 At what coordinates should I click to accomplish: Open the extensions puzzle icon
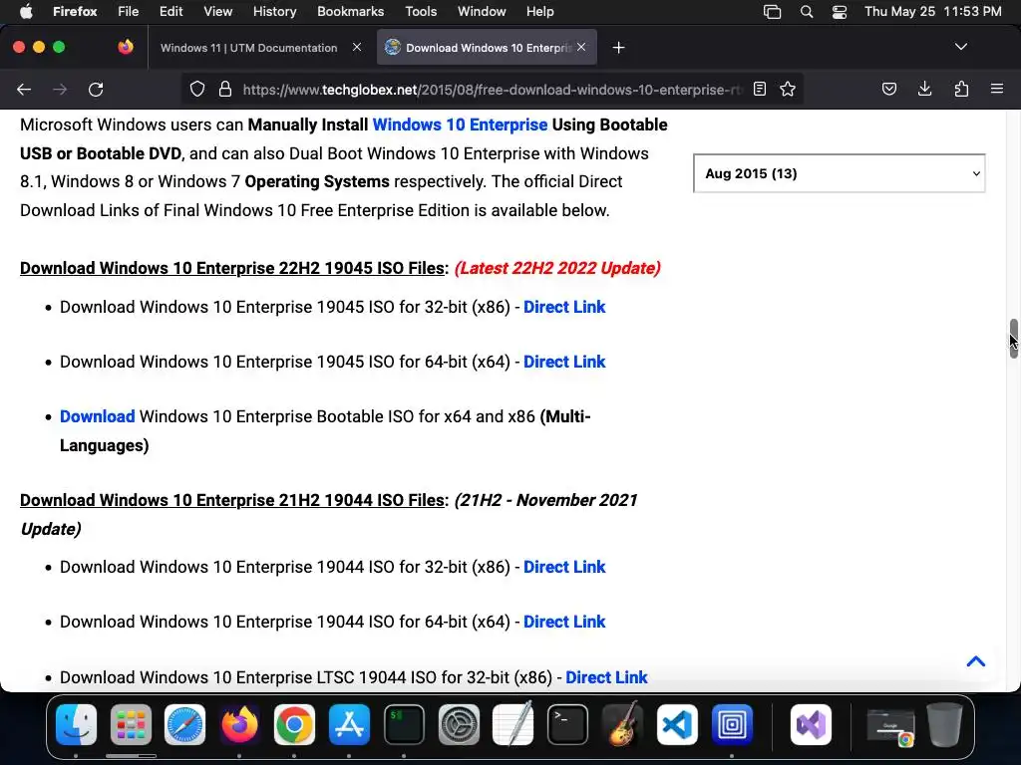[x=961, y=89]
